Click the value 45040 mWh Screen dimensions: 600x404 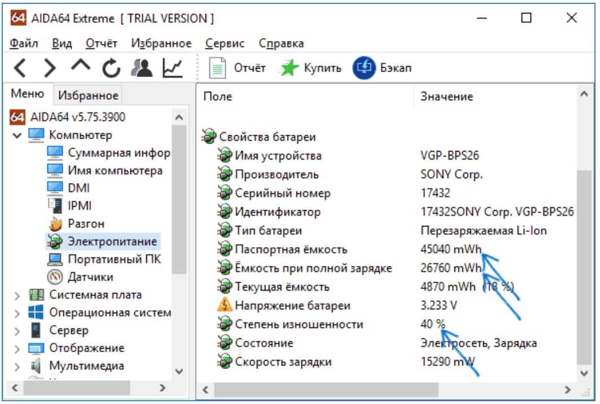point(451,249)
